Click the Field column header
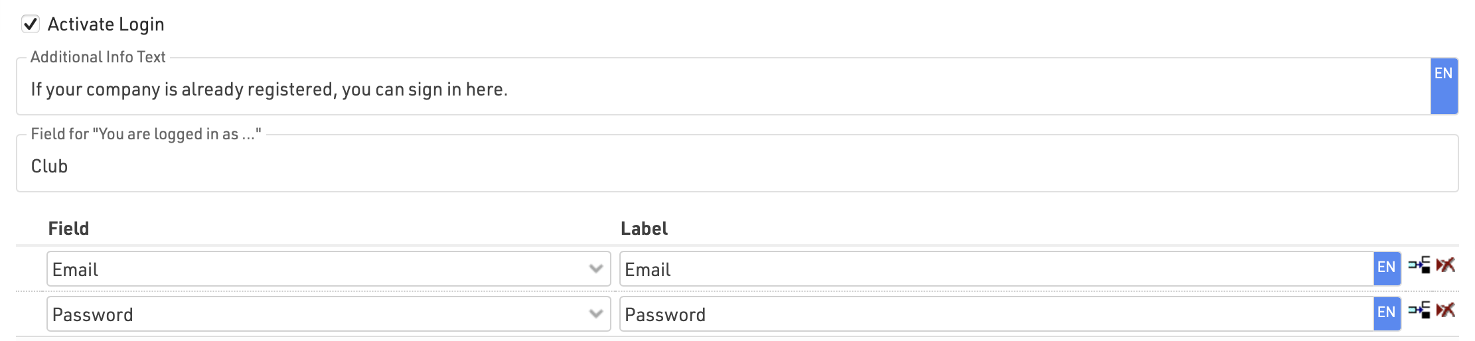 point(68,228)
